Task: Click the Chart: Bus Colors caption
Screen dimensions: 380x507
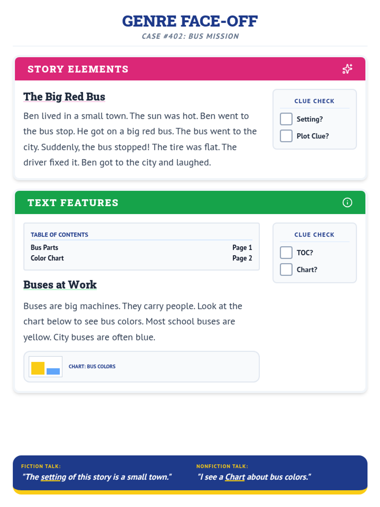Action: point(92,366)
